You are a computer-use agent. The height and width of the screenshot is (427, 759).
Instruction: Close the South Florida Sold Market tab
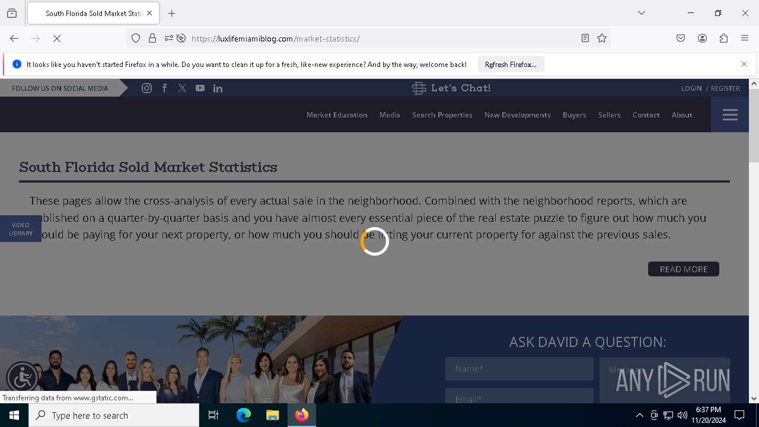(x=149, y=13)
